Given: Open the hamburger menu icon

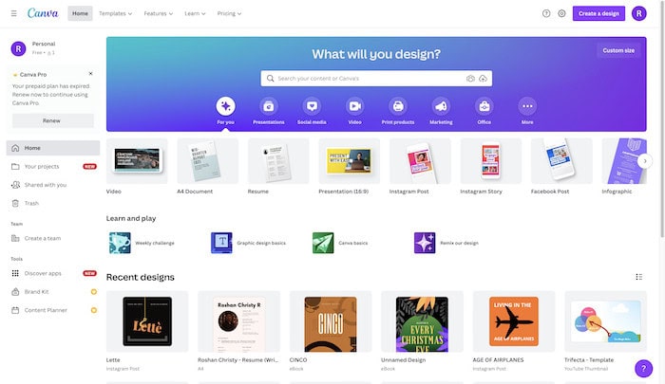Looking at the screenshot, I should click(14, 13).
